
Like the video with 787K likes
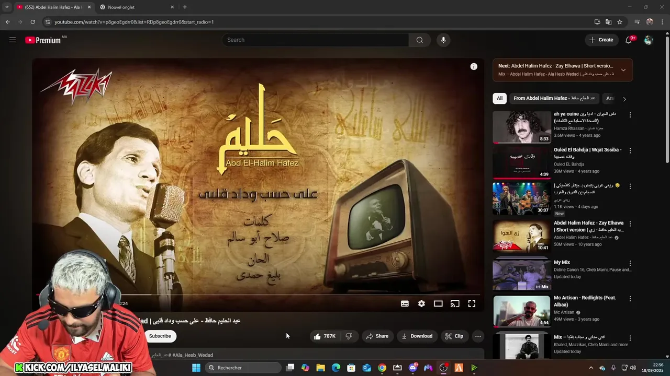click(x=325, y=336)
